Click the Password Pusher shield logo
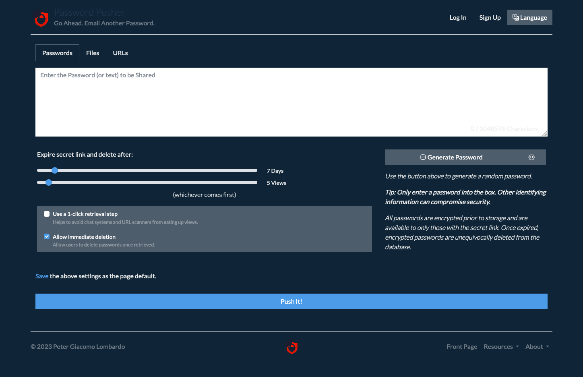The width and height of the screenshot is (583, 377). (x=41, y=18)
